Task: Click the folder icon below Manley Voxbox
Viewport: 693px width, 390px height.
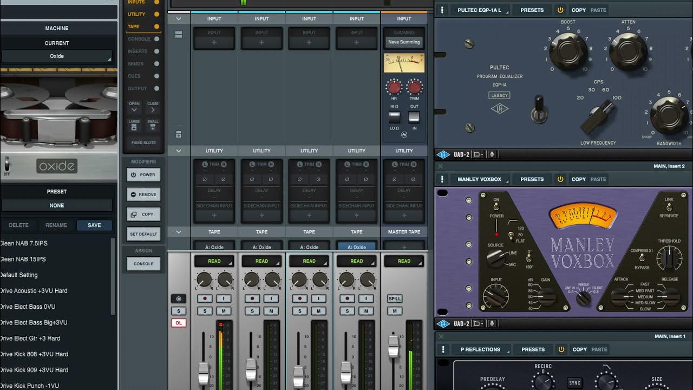Action: tap(478, 323)
